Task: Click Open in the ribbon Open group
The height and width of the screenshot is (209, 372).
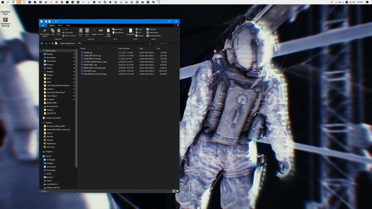Action: [x=139, y=29]
